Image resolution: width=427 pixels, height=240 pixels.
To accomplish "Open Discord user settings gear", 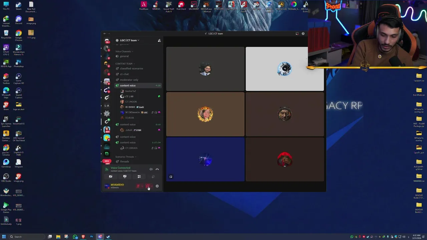I will tap(157, 186).
